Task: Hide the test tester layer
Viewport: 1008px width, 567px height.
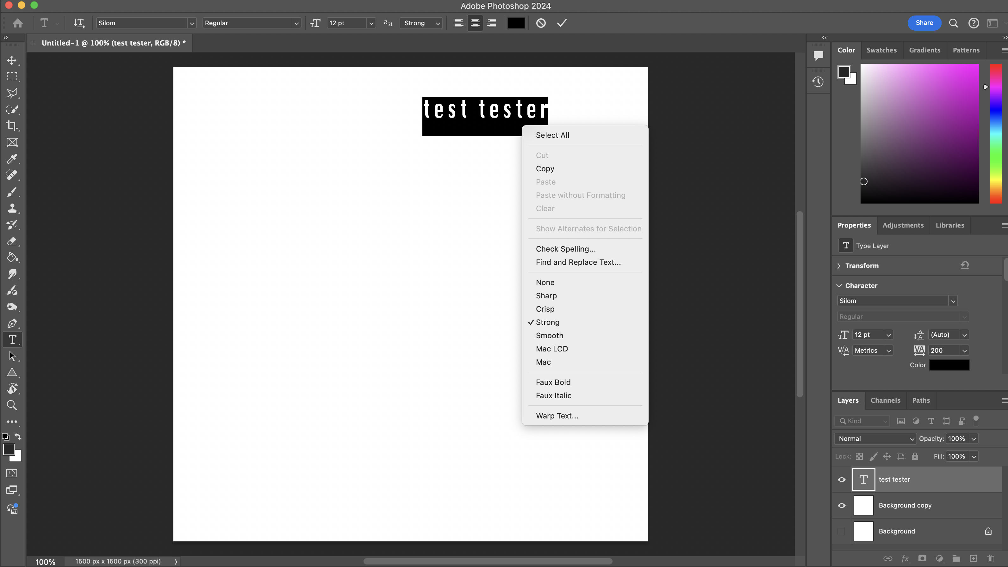Action: tap(841, 479)
